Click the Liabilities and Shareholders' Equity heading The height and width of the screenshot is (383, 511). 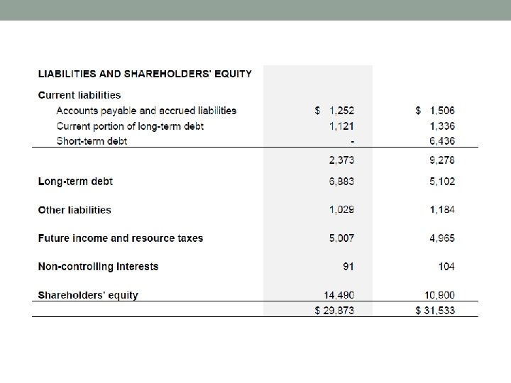(145, 72)
